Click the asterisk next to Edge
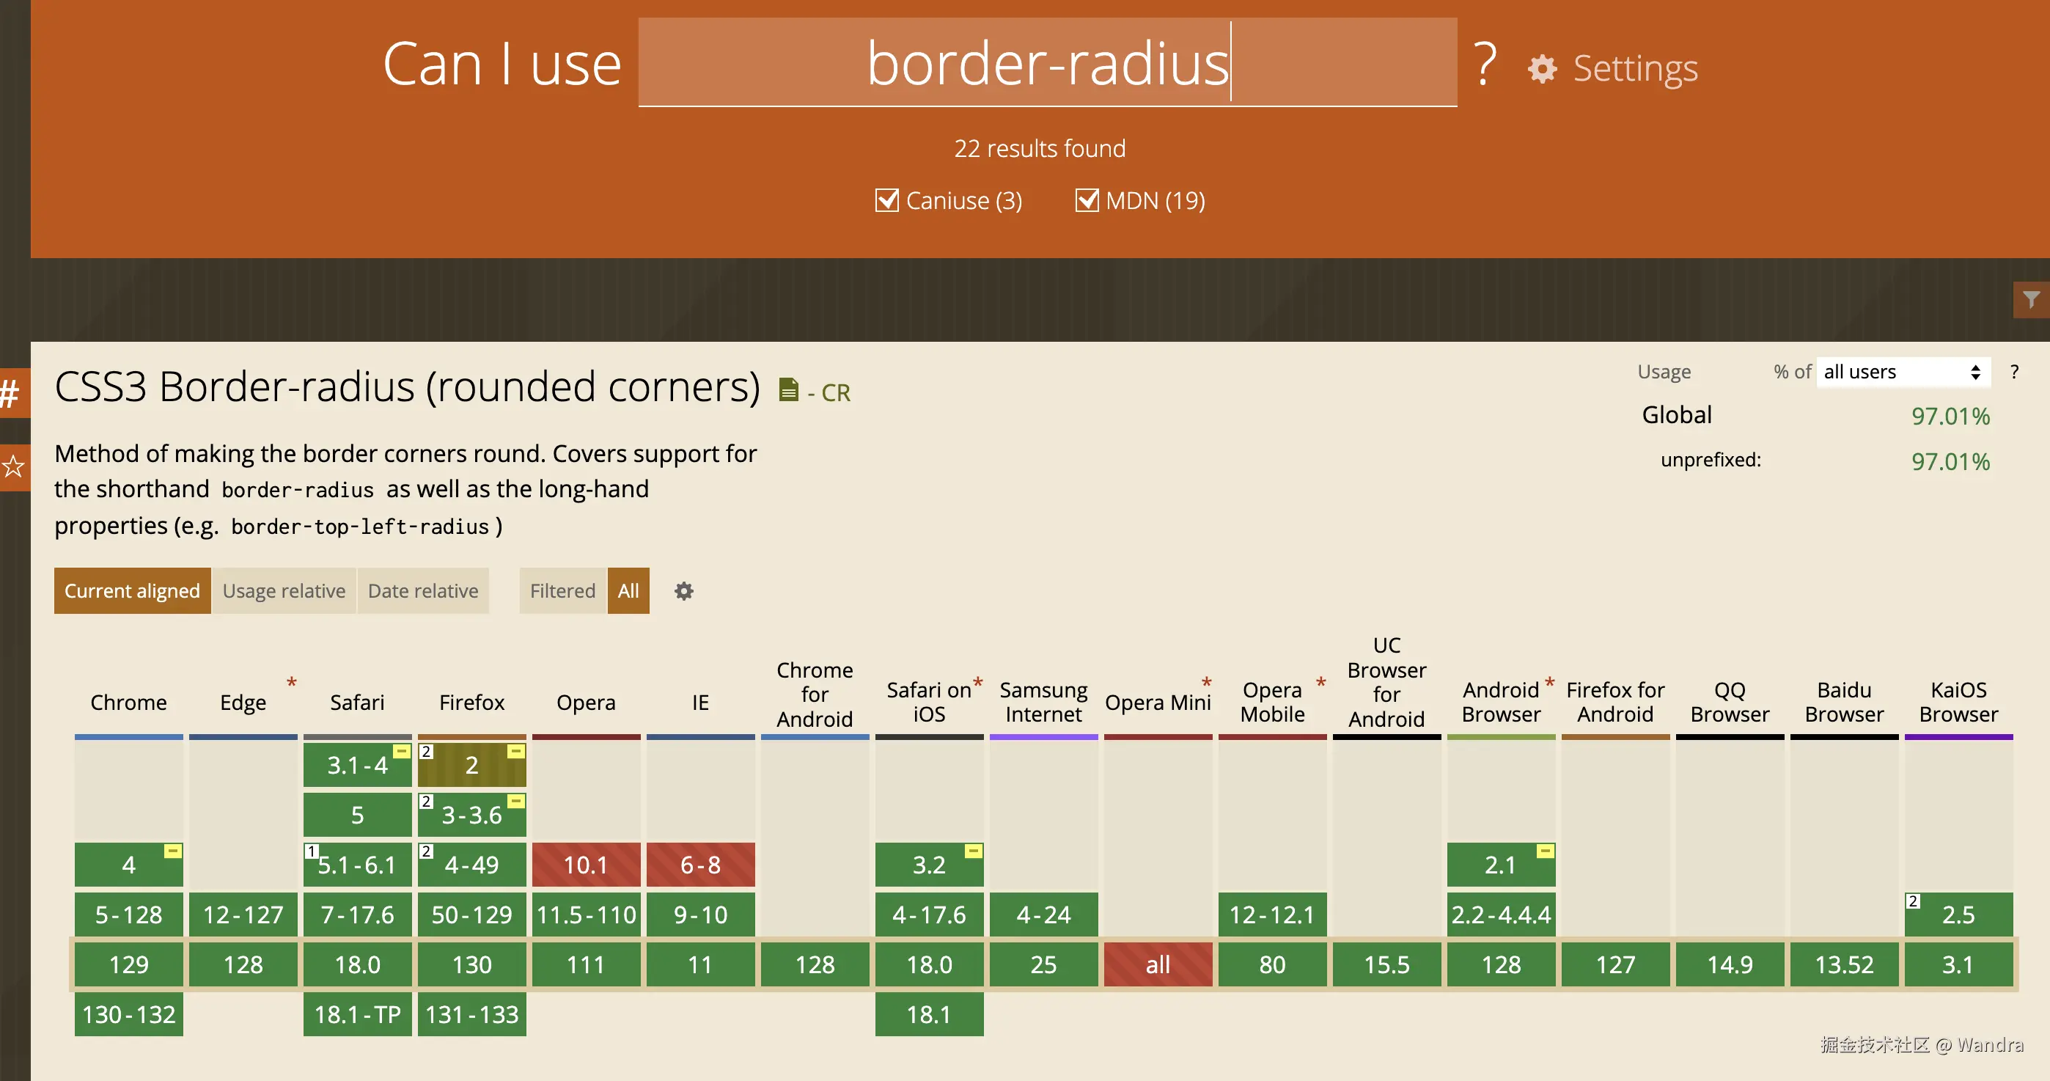 [x=292, y=683]
